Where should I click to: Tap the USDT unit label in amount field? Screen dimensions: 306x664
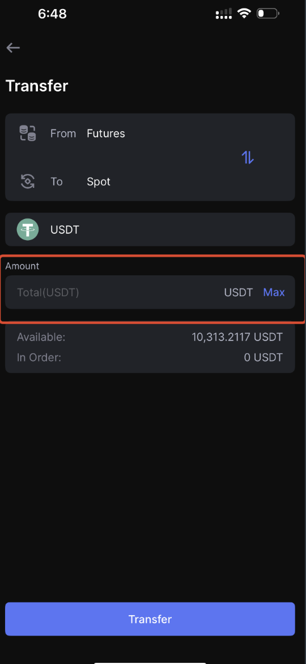pyautogui.click(x=239, y=292)
